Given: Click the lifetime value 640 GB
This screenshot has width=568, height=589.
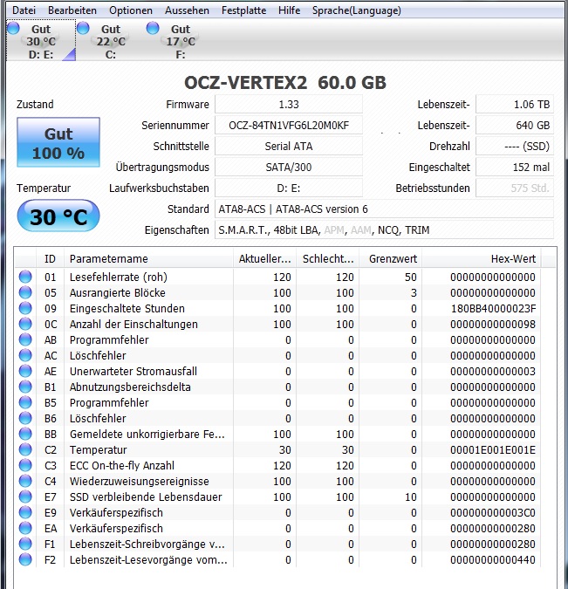Looking at the screenshot, I should (x=515, y=125).
